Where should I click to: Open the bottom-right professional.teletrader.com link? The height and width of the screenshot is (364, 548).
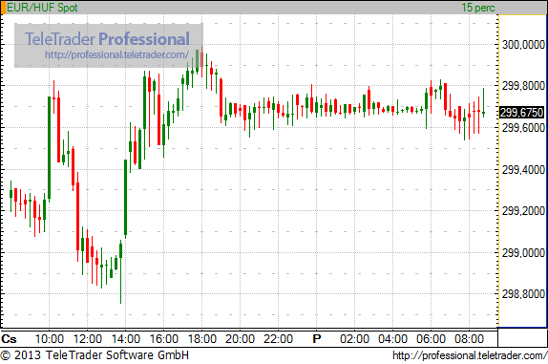point(470,355)
